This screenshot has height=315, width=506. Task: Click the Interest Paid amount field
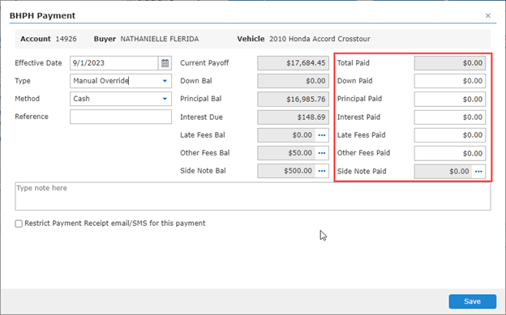(x=450, y=117)
